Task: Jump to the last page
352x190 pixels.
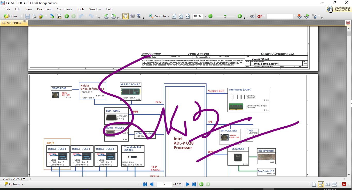Action: [x=194, y=184]
